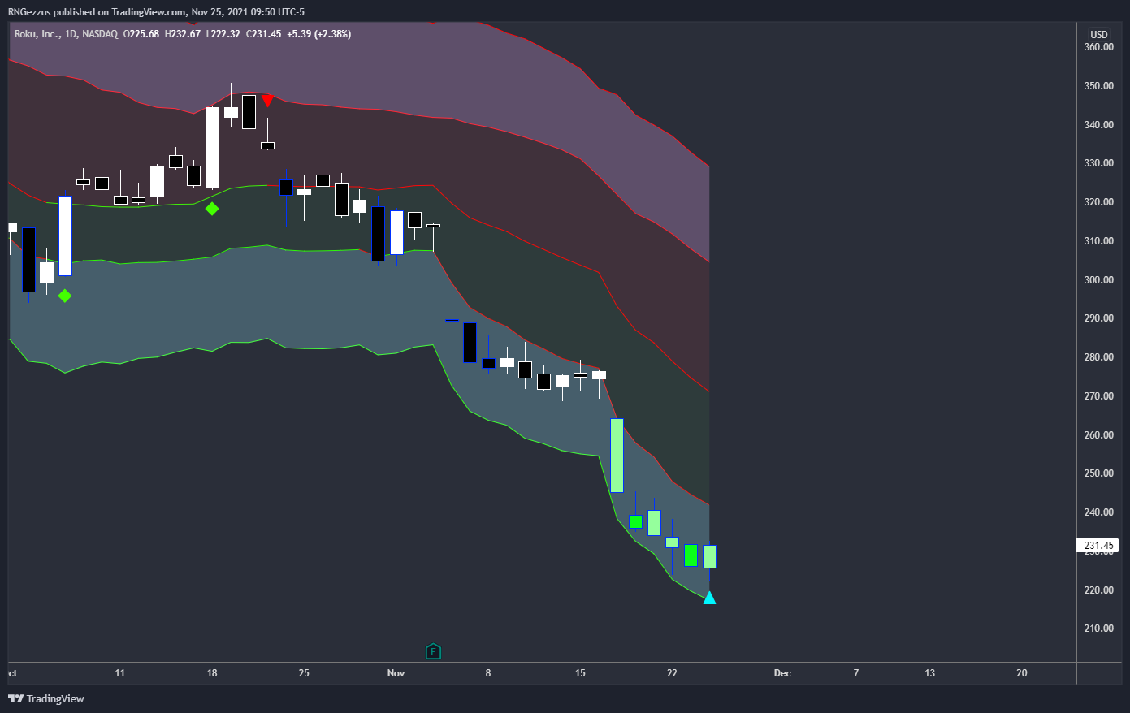
Task: Click the 'Dec' date axis label
Action: pos(782,673)
